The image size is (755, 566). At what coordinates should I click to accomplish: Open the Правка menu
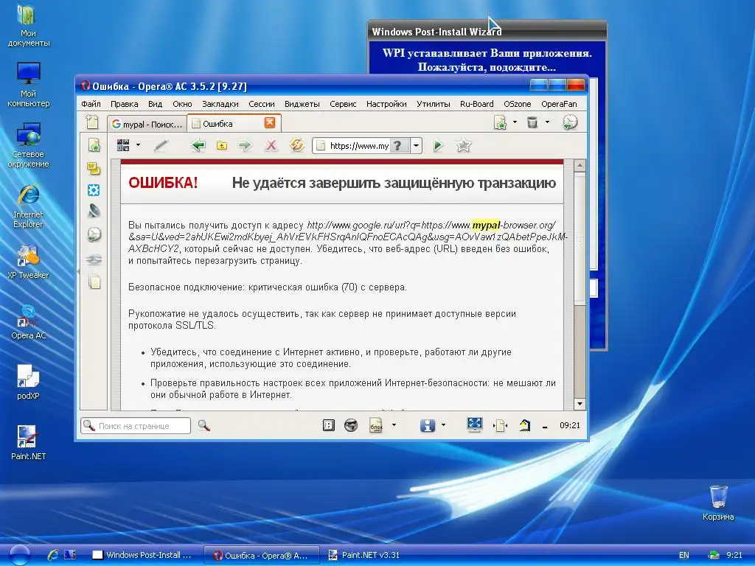[x=124, y=104]
